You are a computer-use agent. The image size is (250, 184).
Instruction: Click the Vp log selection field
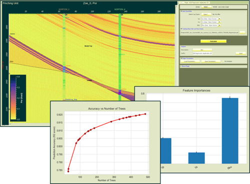point(209,19)
